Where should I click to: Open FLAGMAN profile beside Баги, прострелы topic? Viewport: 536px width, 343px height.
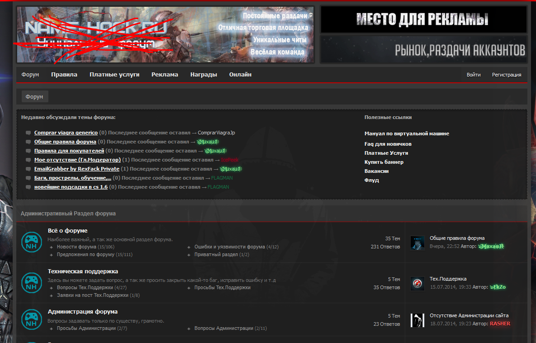coord(222,178)
